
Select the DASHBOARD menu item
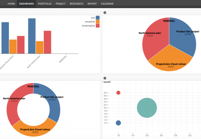click(x=27, y=4)
